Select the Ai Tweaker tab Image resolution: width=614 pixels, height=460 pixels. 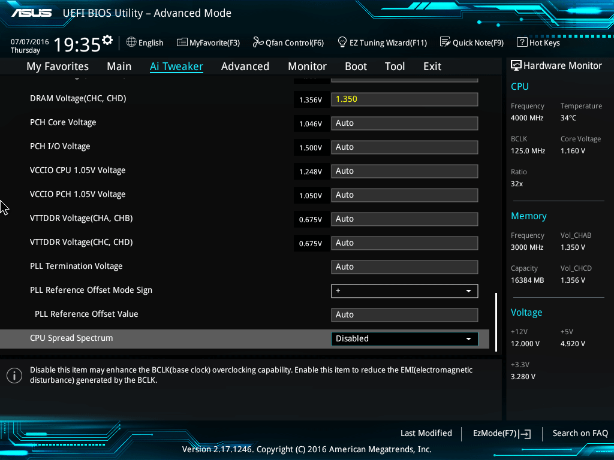tap(176, 66)
